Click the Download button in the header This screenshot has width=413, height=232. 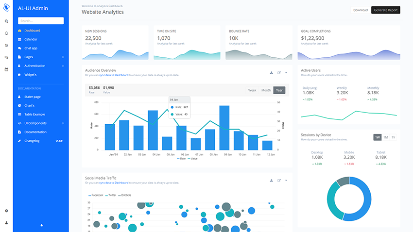pos(360,10)
